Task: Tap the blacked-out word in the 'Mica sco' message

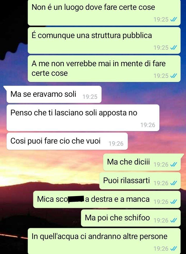Action: click(x=76, y=199)
